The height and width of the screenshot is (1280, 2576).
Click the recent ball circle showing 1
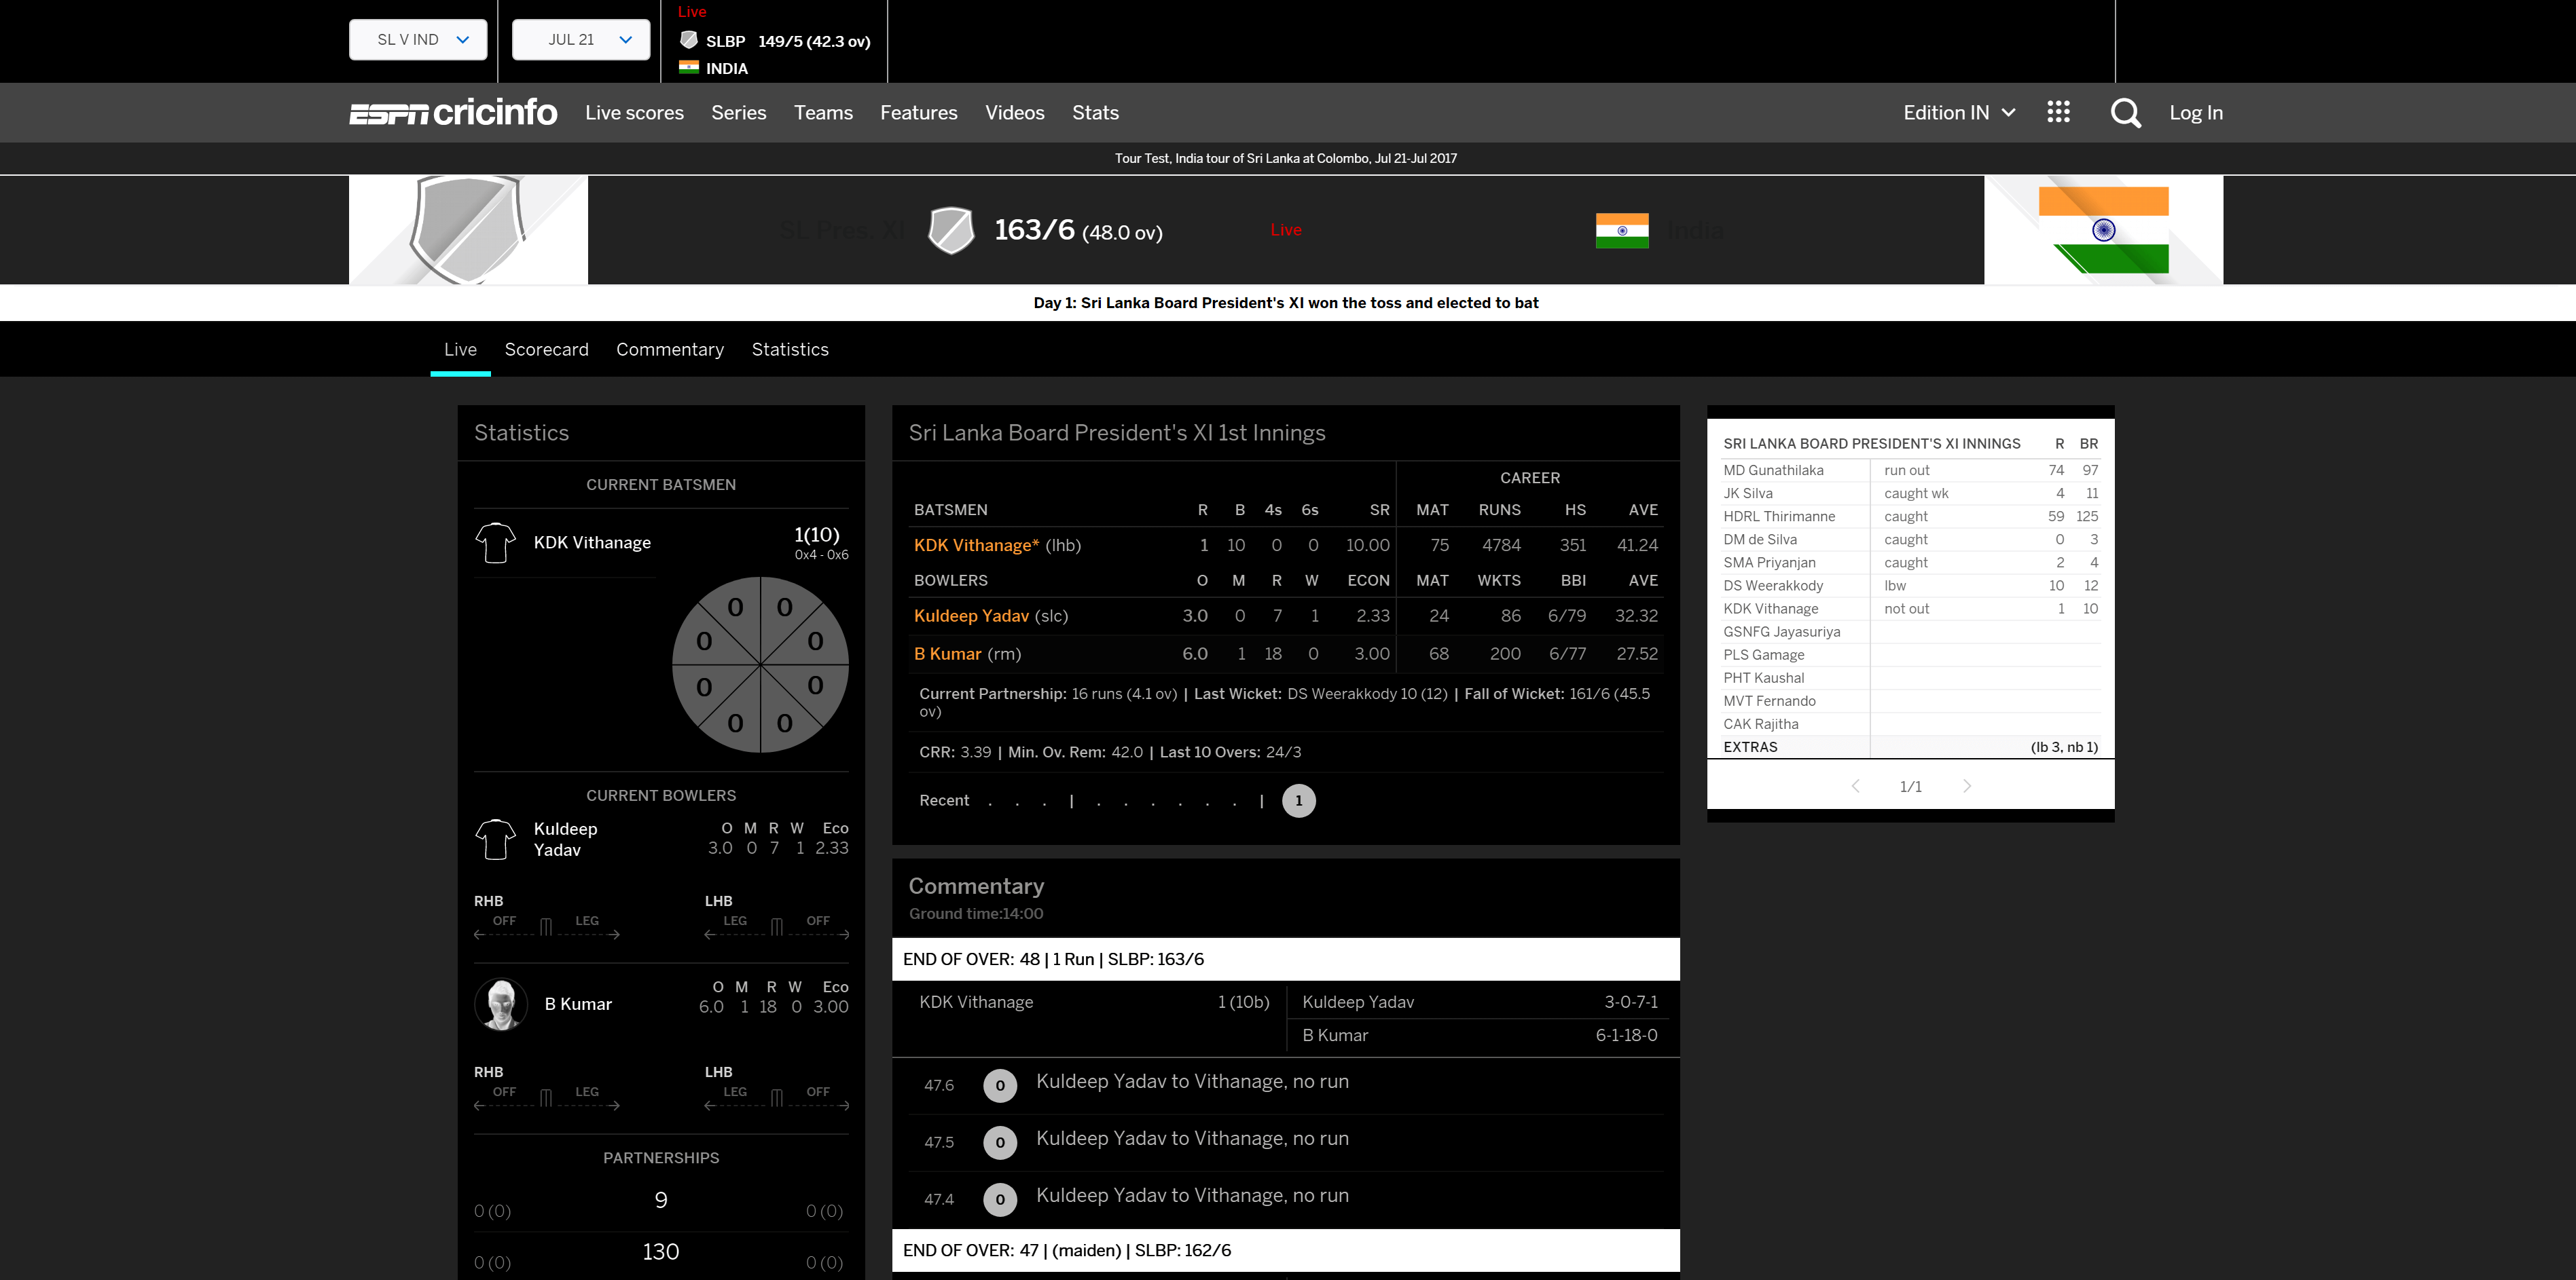point(1299,800)
